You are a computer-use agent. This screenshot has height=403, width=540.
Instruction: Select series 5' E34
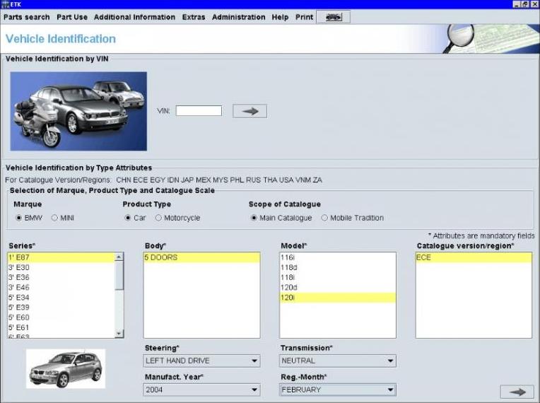click(61, 297)
